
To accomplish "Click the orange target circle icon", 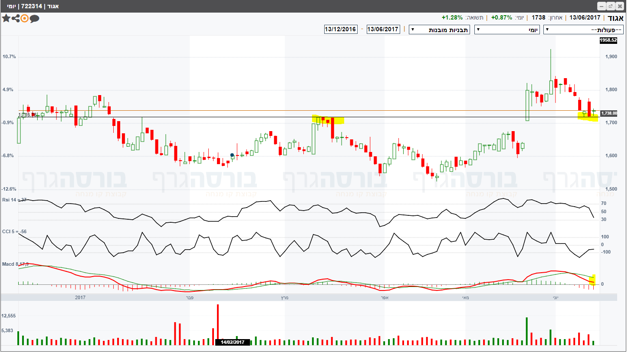I will tap(24, 18).
